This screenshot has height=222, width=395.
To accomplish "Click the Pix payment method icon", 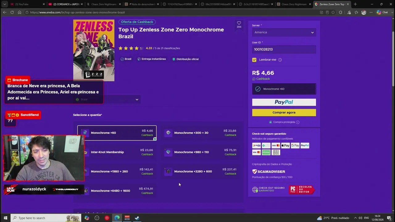I will point(266,146).
